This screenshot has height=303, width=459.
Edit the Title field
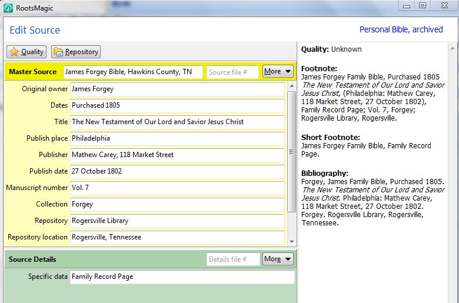click(177, 122)
